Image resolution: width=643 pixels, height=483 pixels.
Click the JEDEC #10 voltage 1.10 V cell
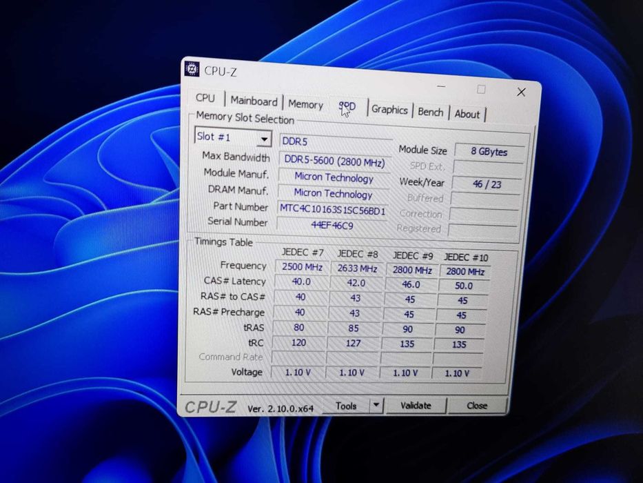tap(457, 373)
